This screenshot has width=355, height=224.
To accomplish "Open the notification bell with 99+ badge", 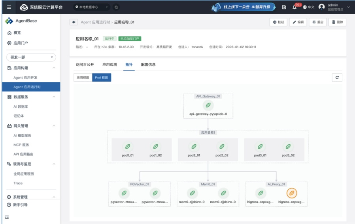I will click(295, 7).
